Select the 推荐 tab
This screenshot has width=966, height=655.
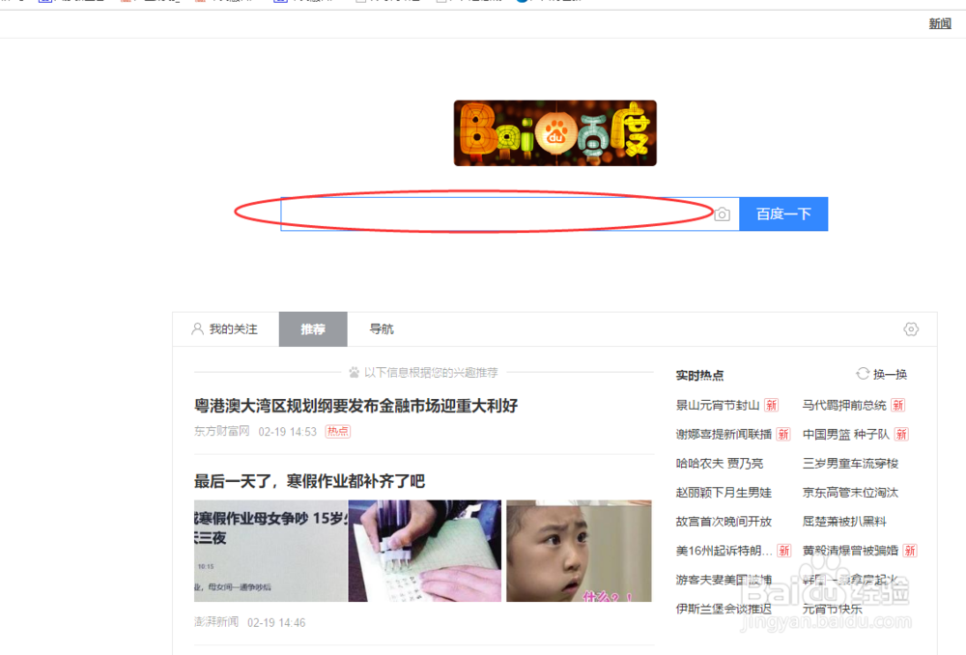[313, 329]
